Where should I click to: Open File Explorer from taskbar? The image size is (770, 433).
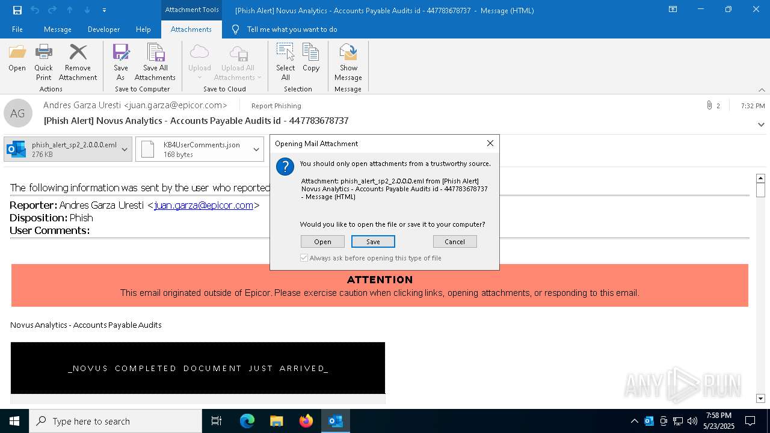[277, 421]
